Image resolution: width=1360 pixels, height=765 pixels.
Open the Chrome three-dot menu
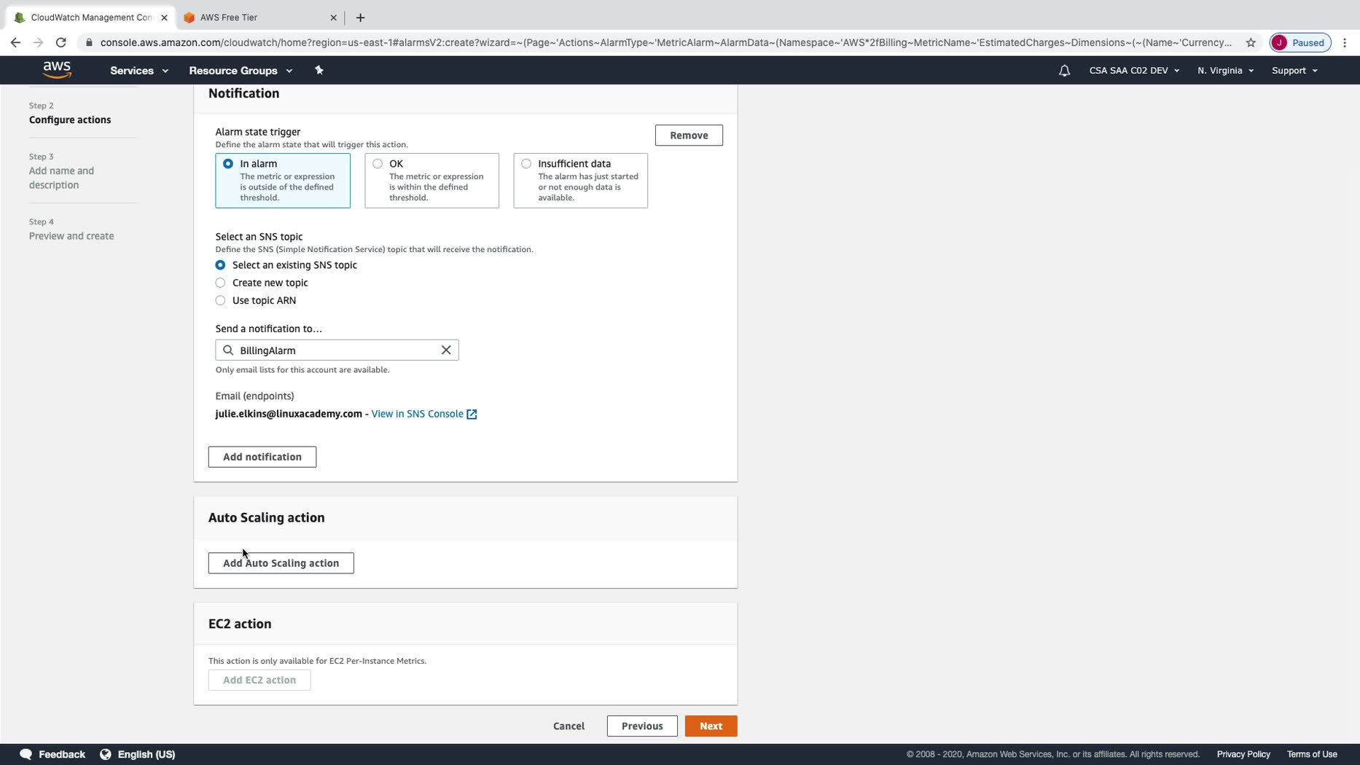click(1345, 42)
